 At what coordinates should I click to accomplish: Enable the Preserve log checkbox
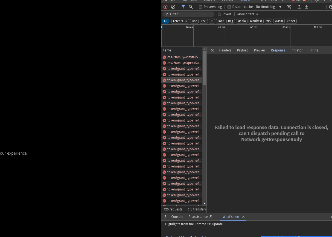[200, 7]
